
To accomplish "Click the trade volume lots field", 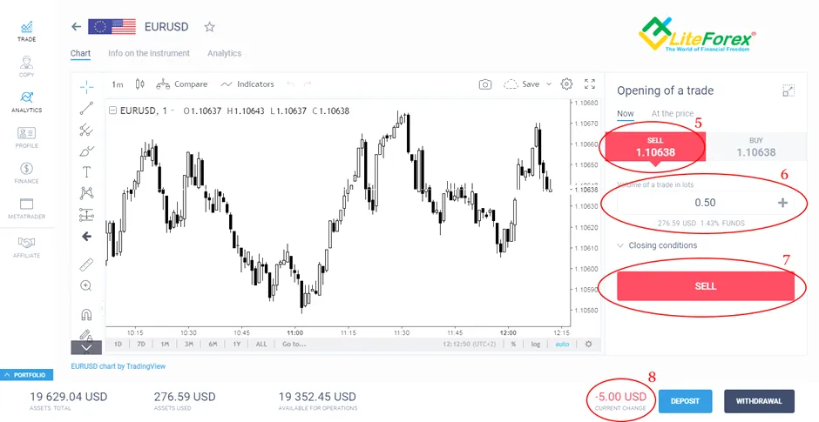I will (705, 203).
